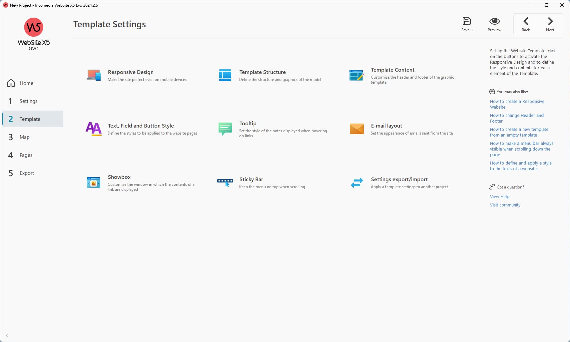Viewport: 570px width, 342px height.
Task: Open Settings export/import arrows icon
Action: (357, 182)
